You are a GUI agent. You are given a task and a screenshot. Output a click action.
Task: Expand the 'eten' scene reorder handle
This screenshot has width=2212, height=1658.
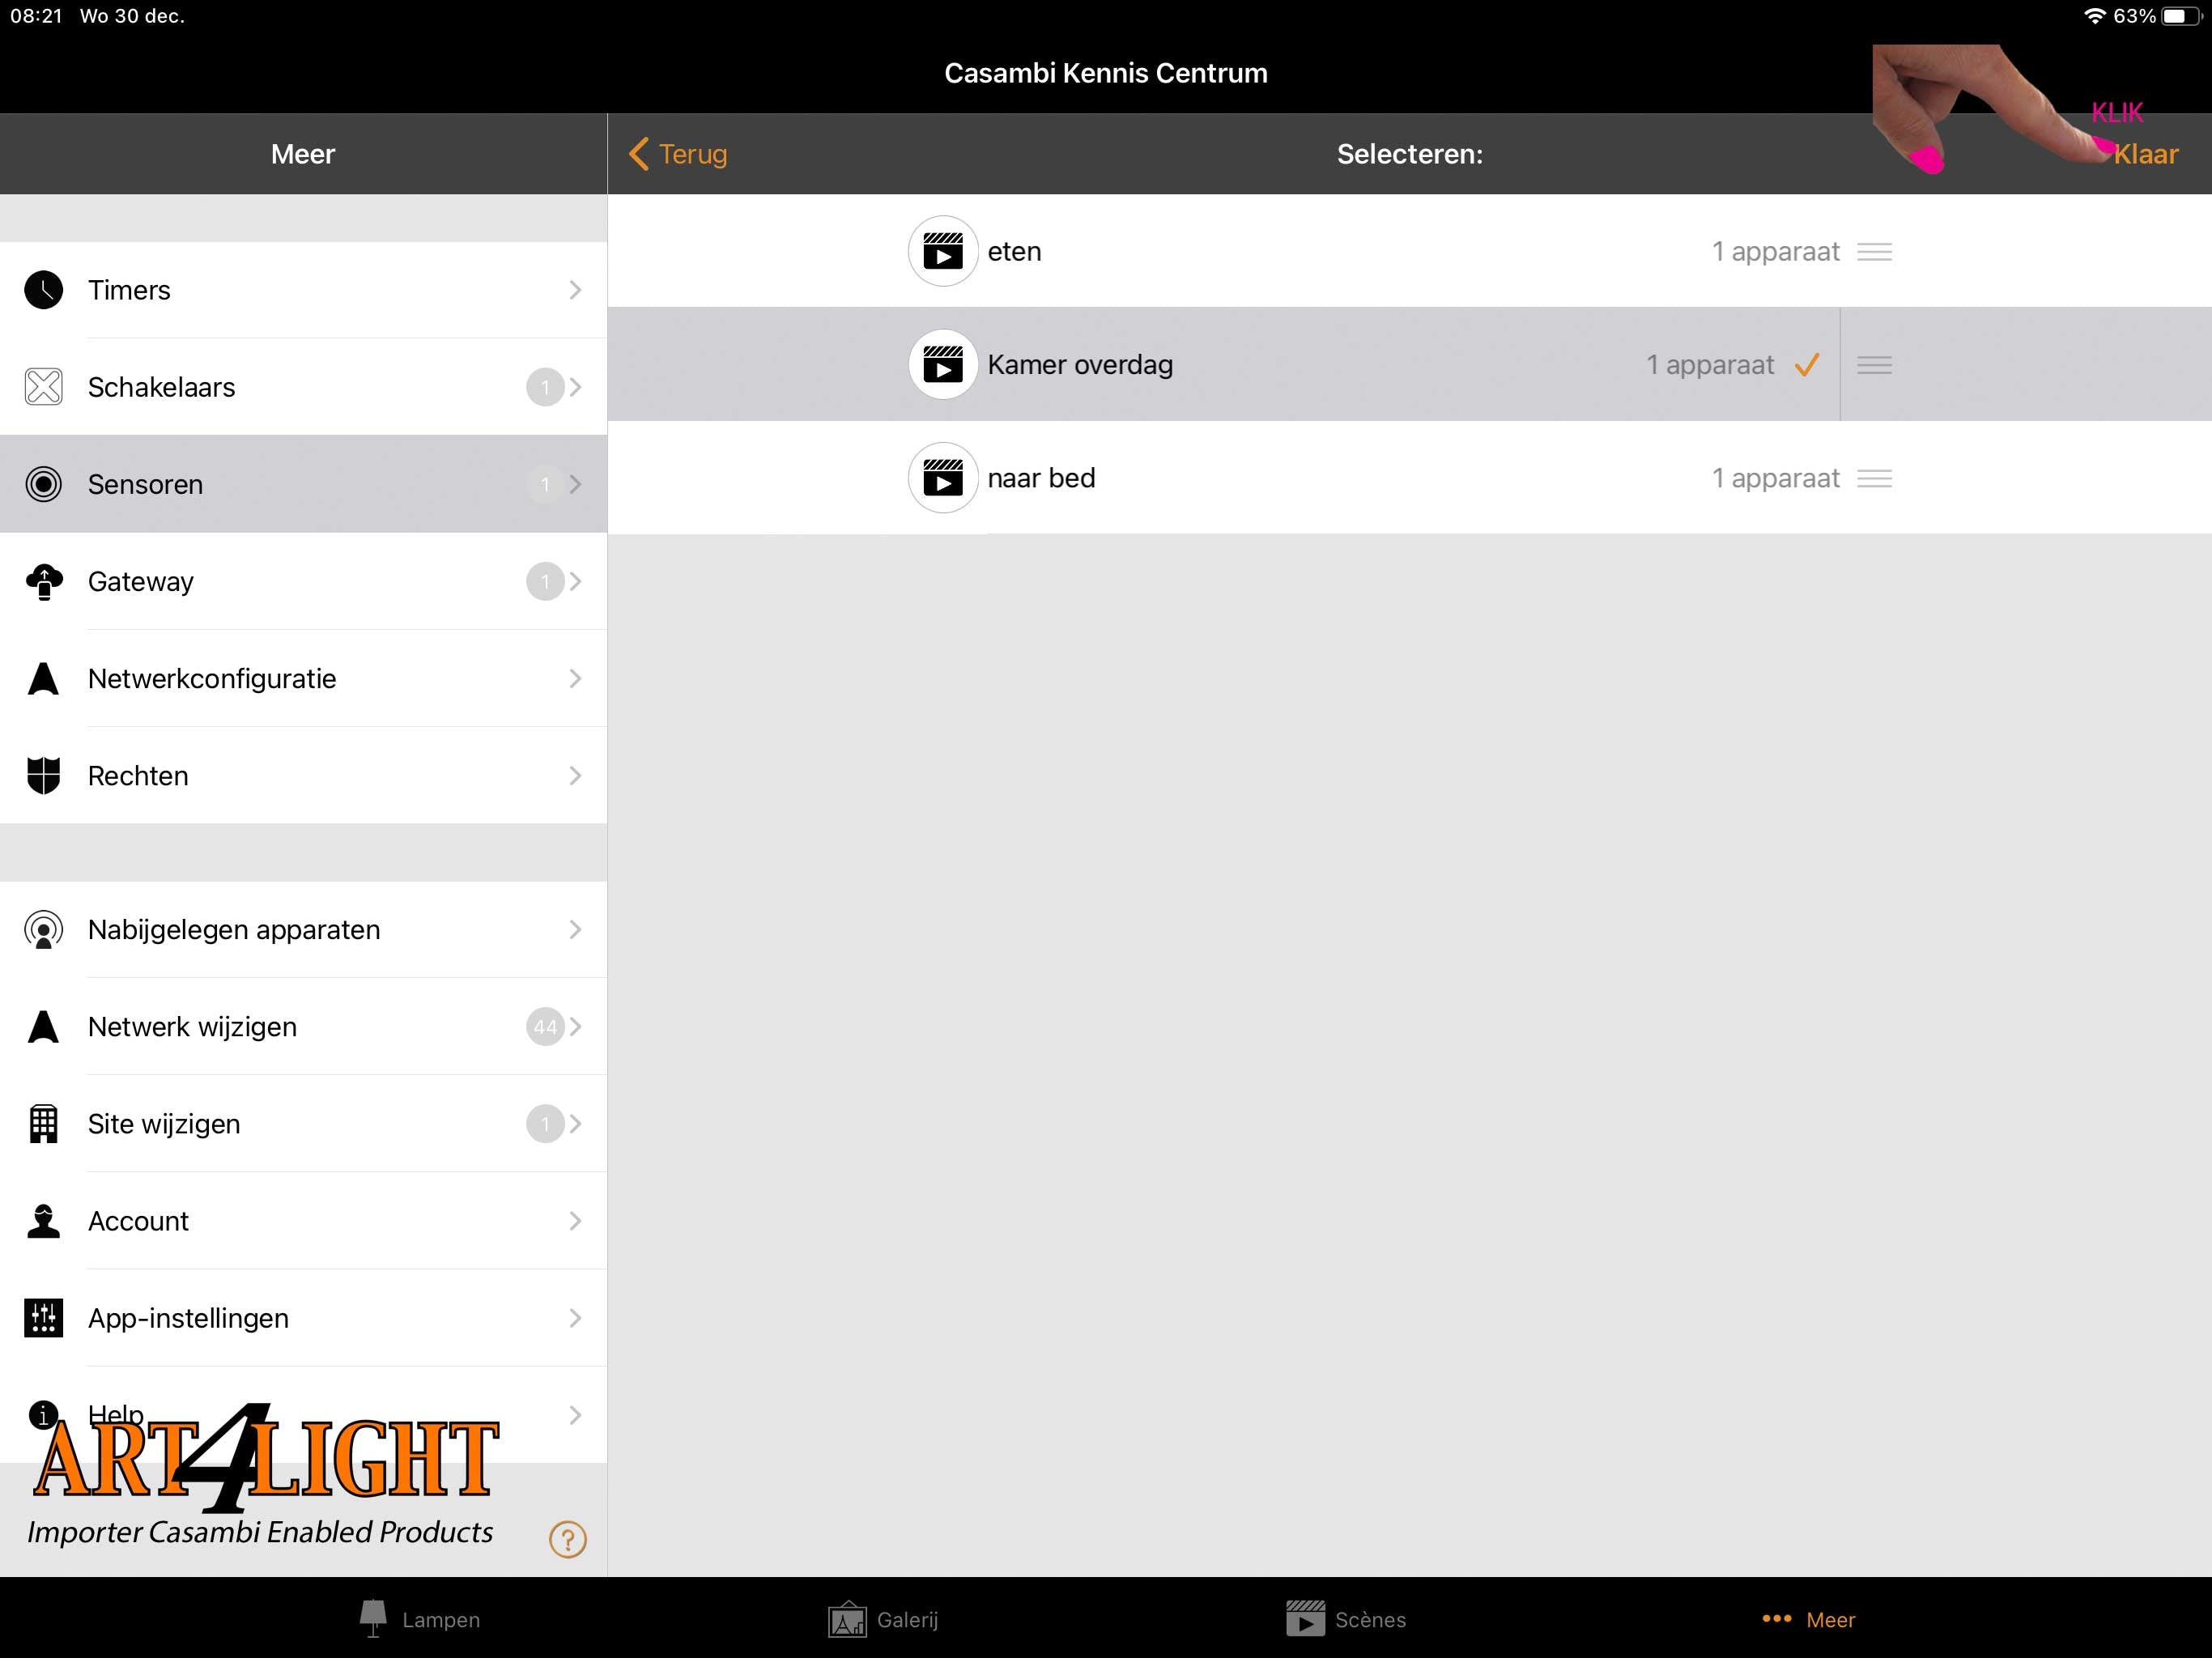[x=1881, y=249]
